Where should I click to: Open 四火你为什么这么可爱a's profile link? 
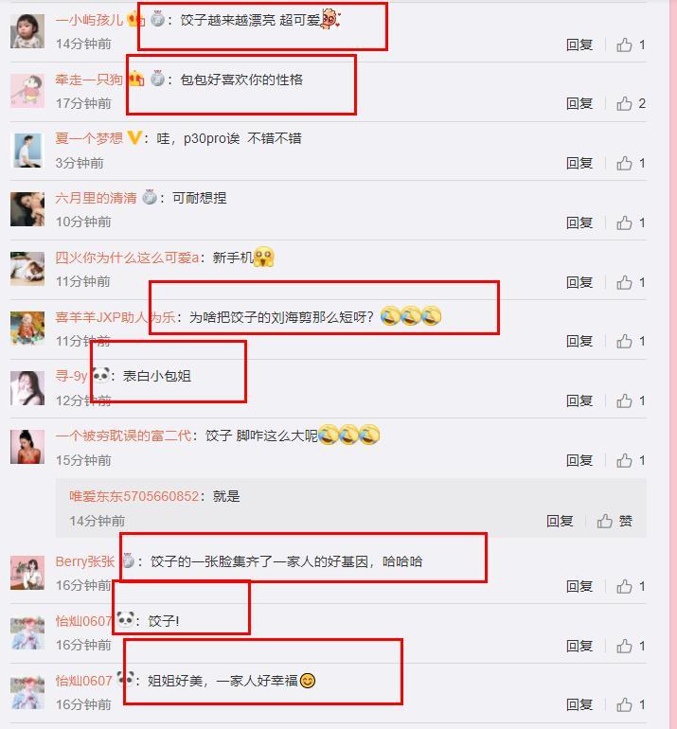(x=127, y=258)
